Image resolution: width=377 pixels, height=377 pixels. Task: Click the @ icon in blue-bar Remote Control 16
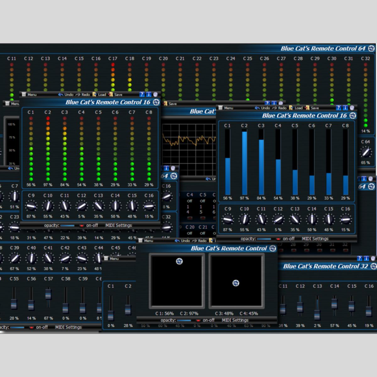point(352,107)
